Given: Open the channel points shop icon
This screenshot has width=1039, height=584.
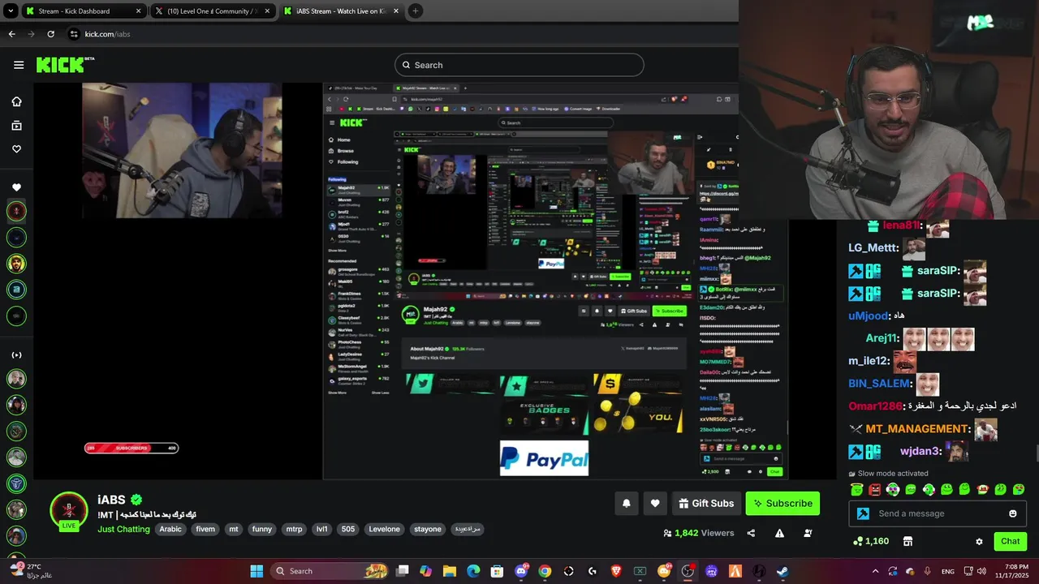Looking at the screenshot, I should 908,541.
